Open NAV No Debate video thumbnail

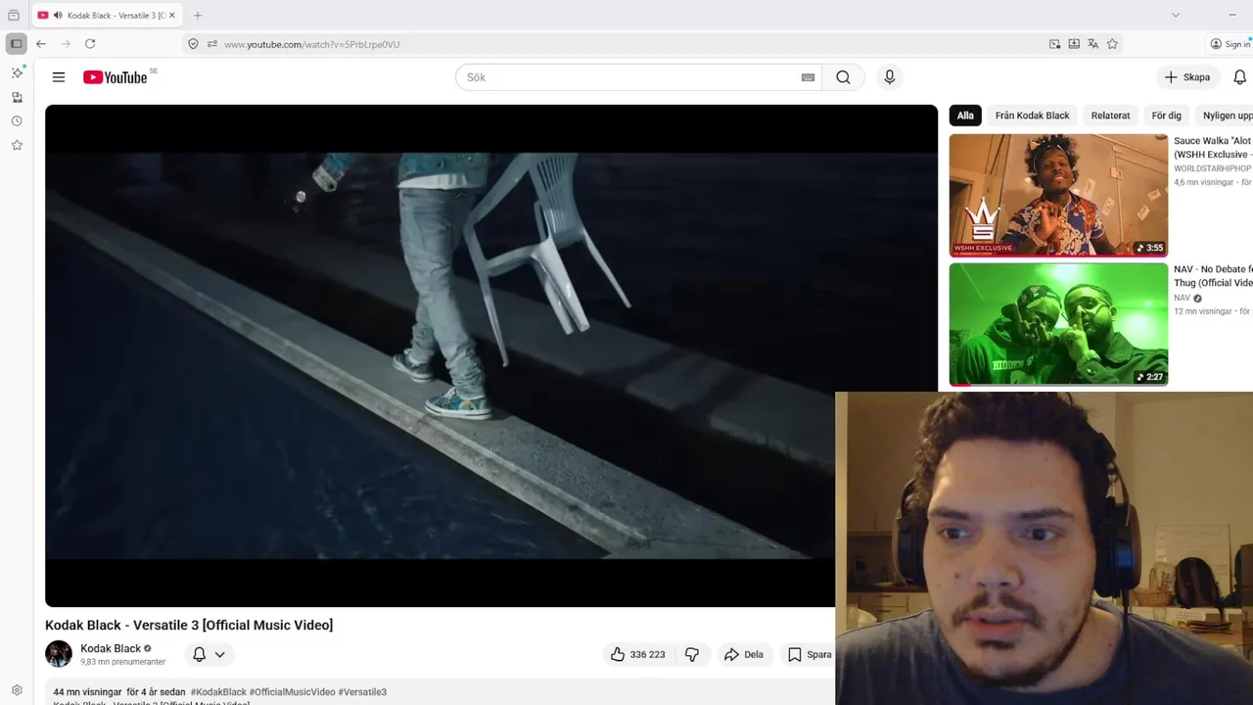(x=1058, y=324)
